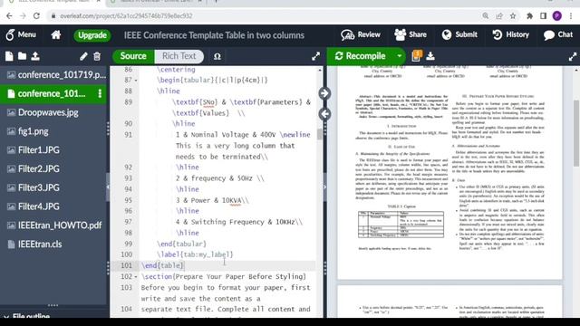Click the browser forward button
Screen dimensions: 580x326
click(x=23, y=16)
